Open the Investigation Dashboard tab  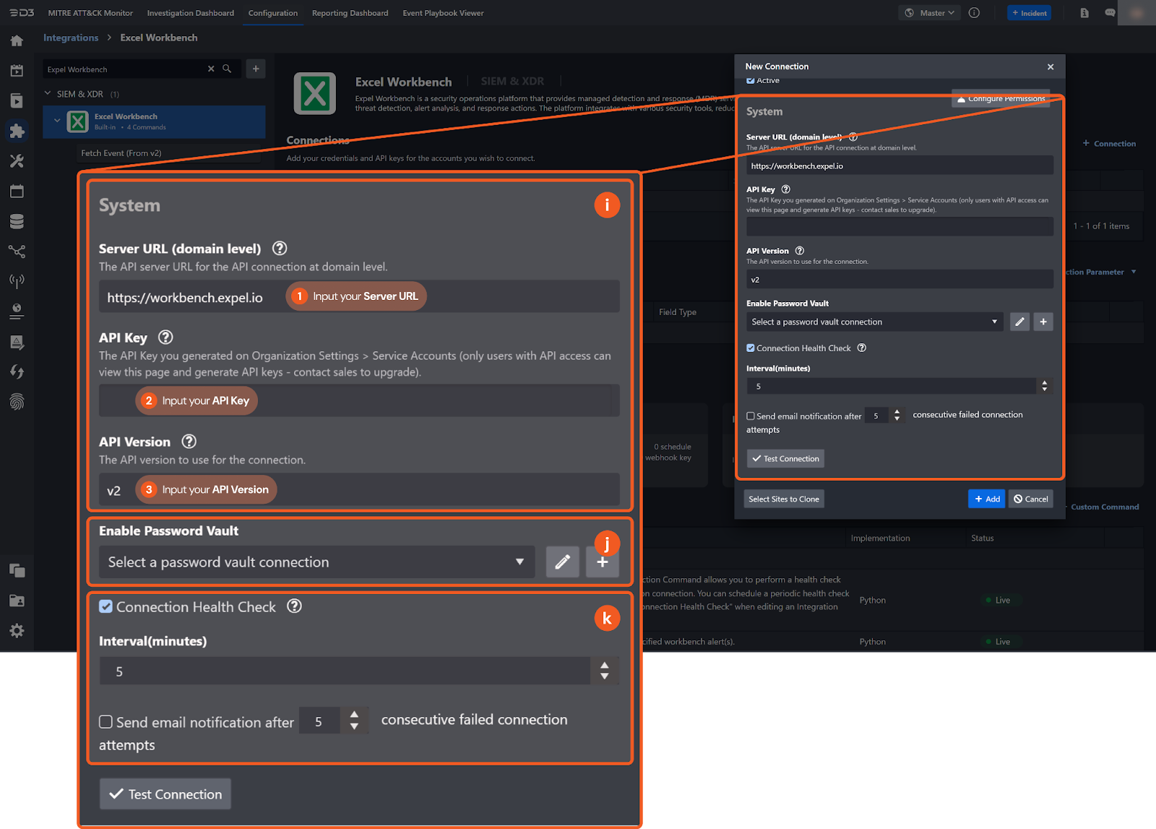(191, 13)
